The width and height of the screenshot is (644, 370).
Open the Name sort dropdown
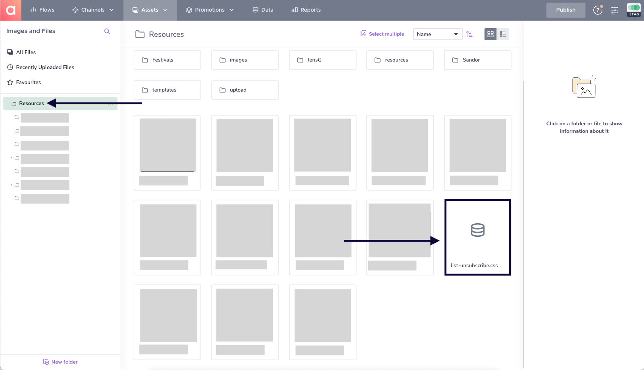[x=438, y=34]
